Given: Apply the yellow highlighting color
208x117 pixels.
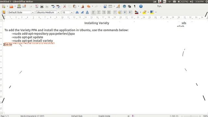Looking at the screenshot, I should 144,12.
